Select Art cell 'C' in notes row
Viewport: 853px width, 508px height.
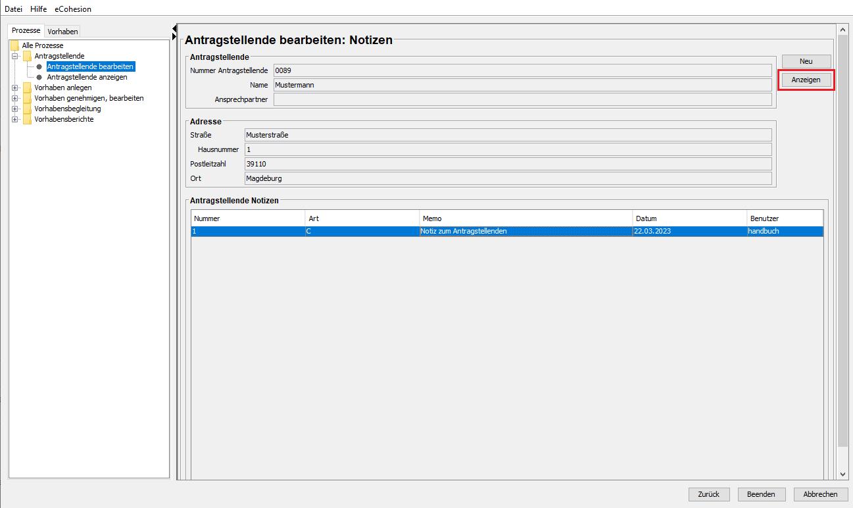[363, 232]
